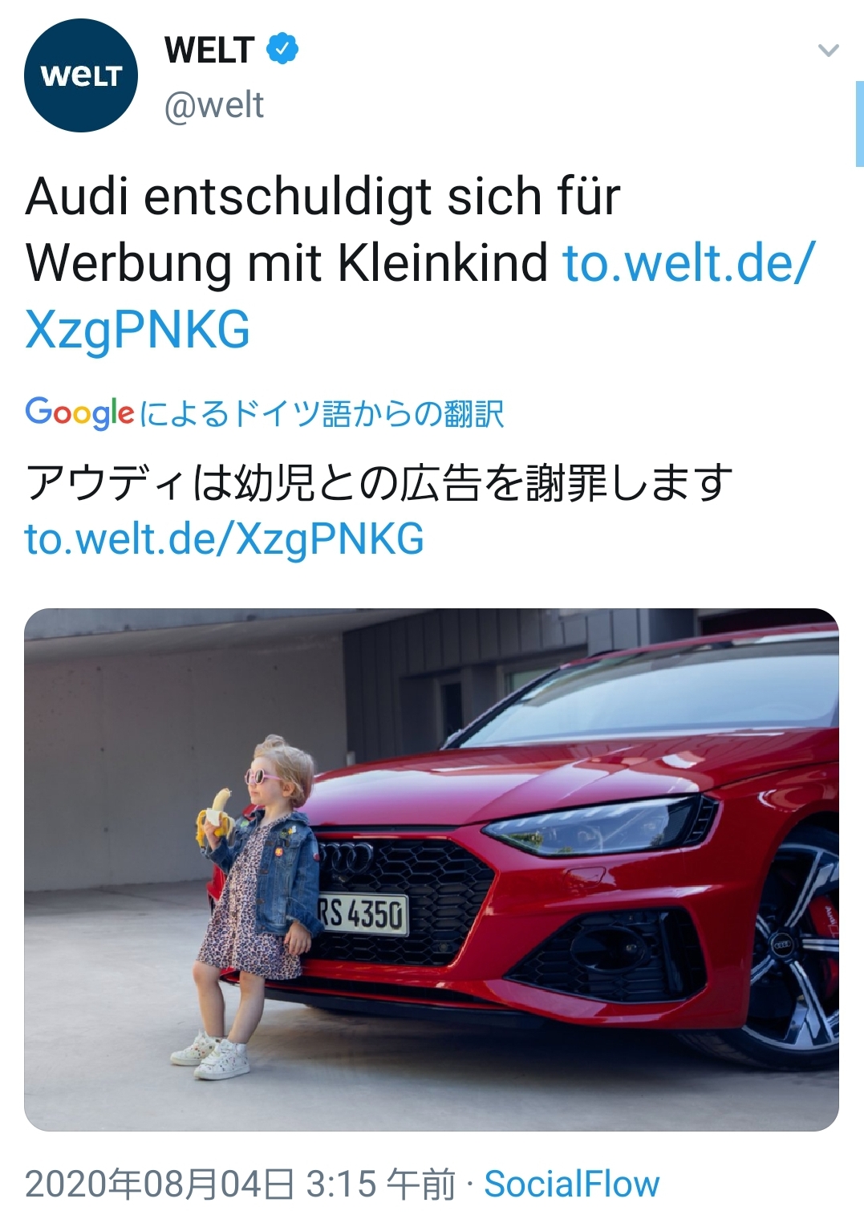Click the translated text アウディは幼児との広告を謝罪します
Screen dimensions: 864x1215
tap(379, 483)
